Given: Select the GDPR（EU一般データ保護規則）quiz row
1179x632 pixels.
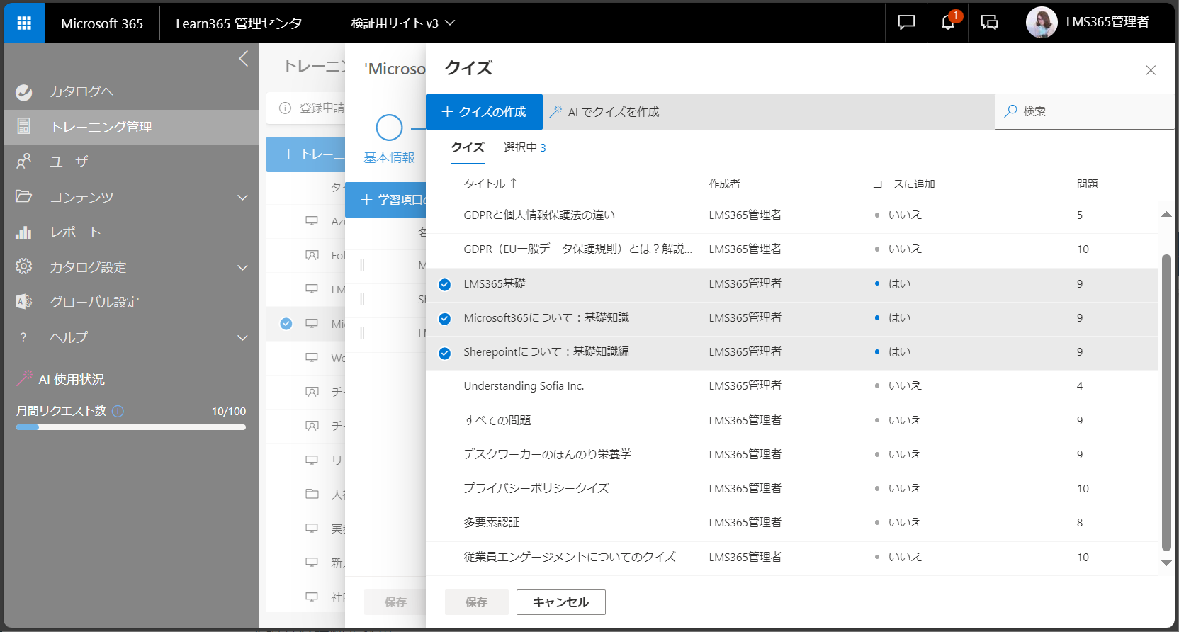Looking at the screenshot, I should tap(792, 249).
